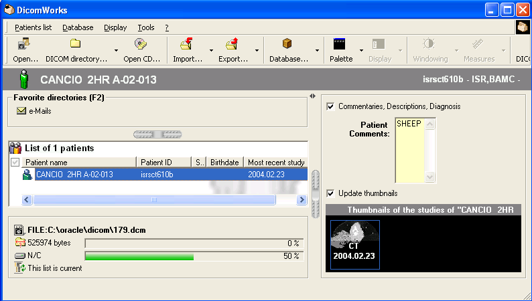Click the vertical splitter grip beside patient list

(316, 194)
